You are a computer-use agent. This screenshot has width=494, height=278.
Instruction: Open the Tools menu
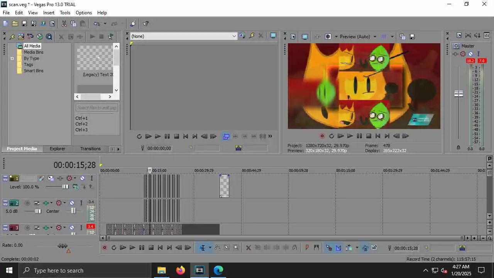point(65,13)
